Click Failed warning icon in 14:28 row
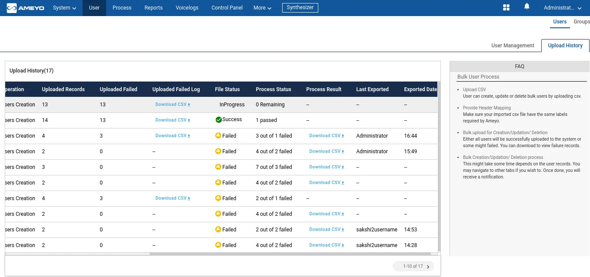 click(218, 245)
